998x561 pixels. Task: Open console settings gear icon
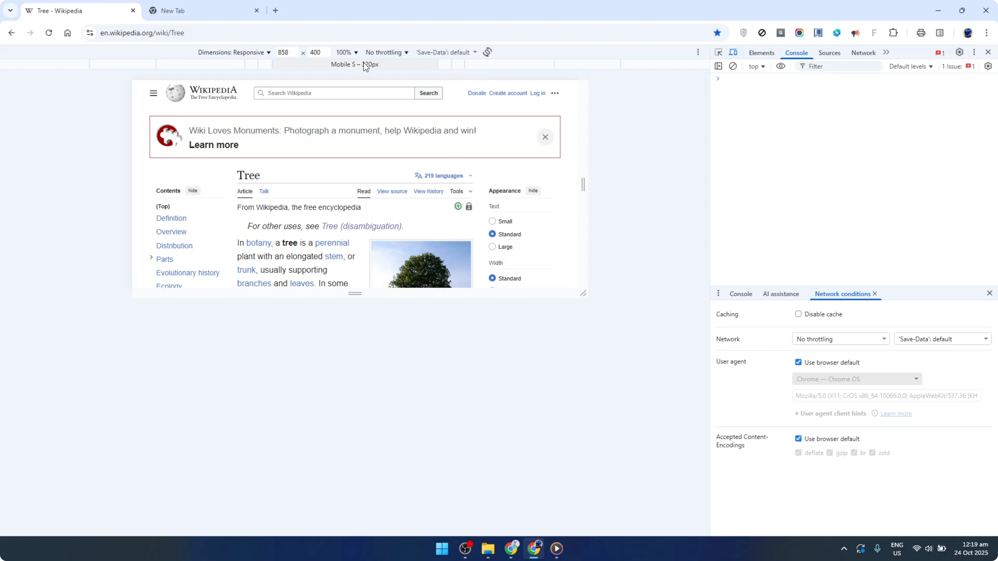click(x=988, y=66)
